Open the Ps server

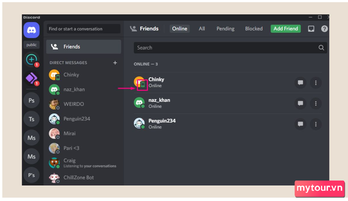pyautogui.click(x=31, y=100)
